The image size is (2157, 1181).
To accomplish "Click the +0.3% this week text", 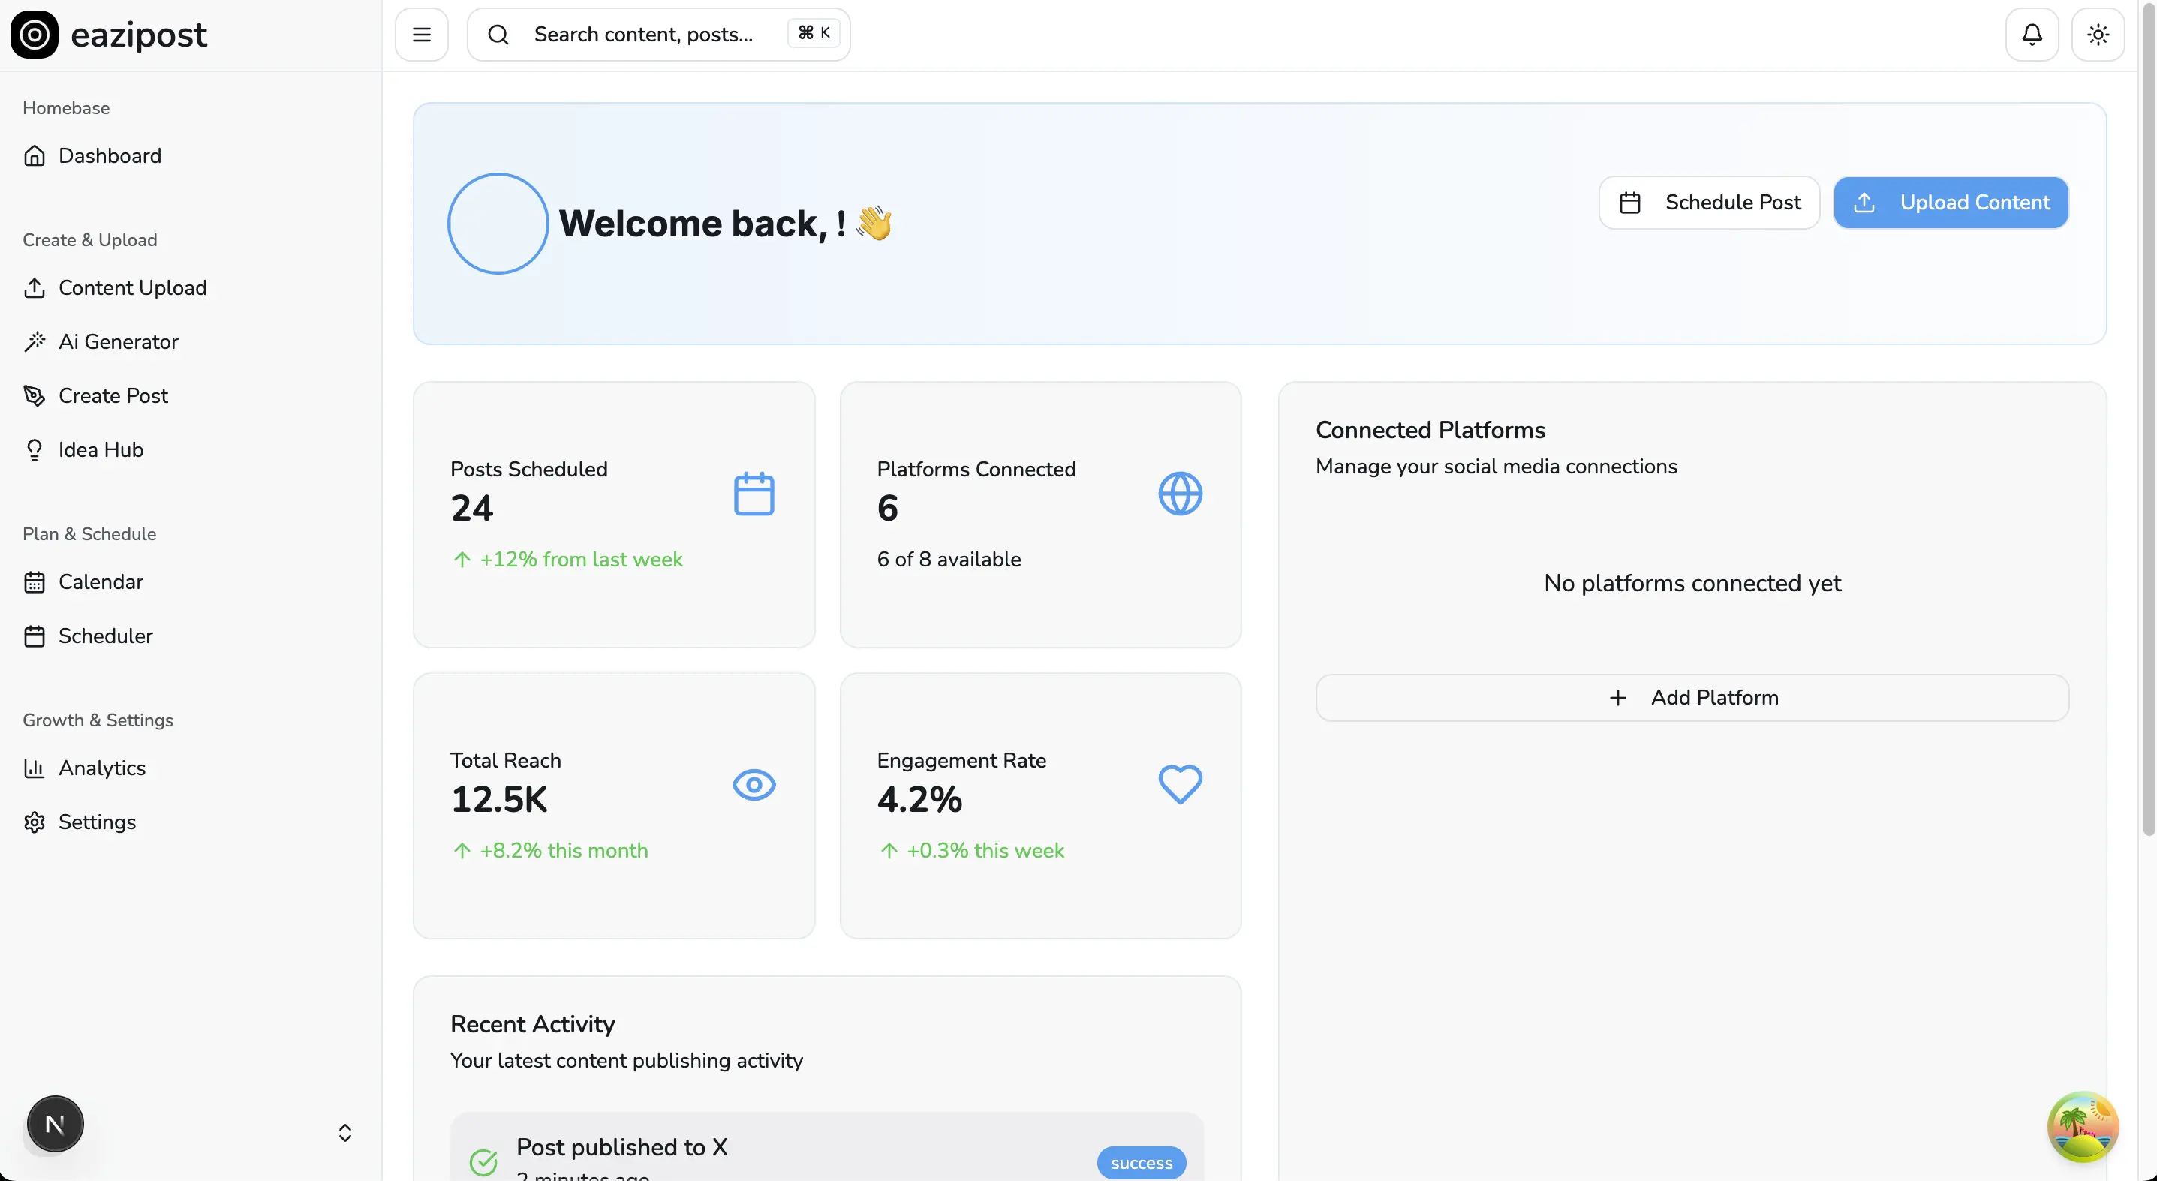I will (985, 850).
